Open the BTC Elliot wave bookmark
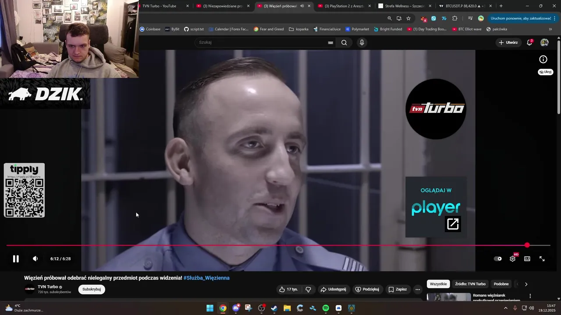Screen dimensions: 561x315 coord(466,29)
